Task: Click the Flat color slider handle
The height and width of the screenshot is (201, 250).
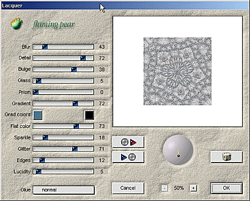Action: tap(76, 126)
